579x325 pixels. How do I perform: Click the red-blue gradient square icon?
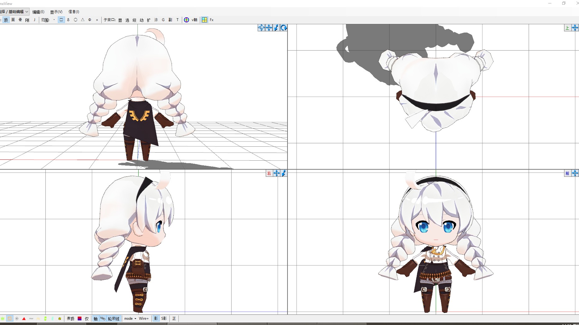(x=80, y=318)
